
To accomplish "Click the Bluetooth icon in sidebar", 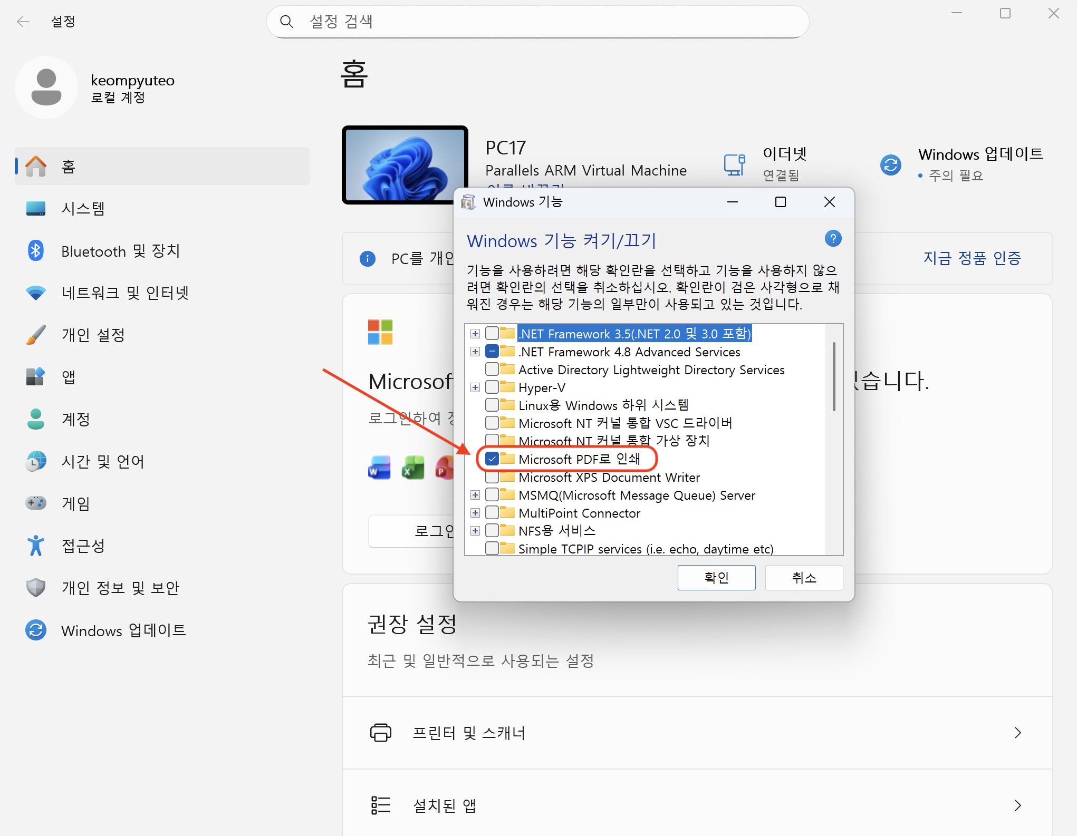I will [36, 251].
